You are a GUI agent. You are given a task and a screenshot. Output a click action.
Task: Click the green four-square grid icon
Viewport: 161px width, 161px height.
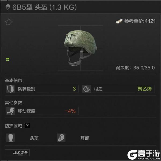click(8, 59)
